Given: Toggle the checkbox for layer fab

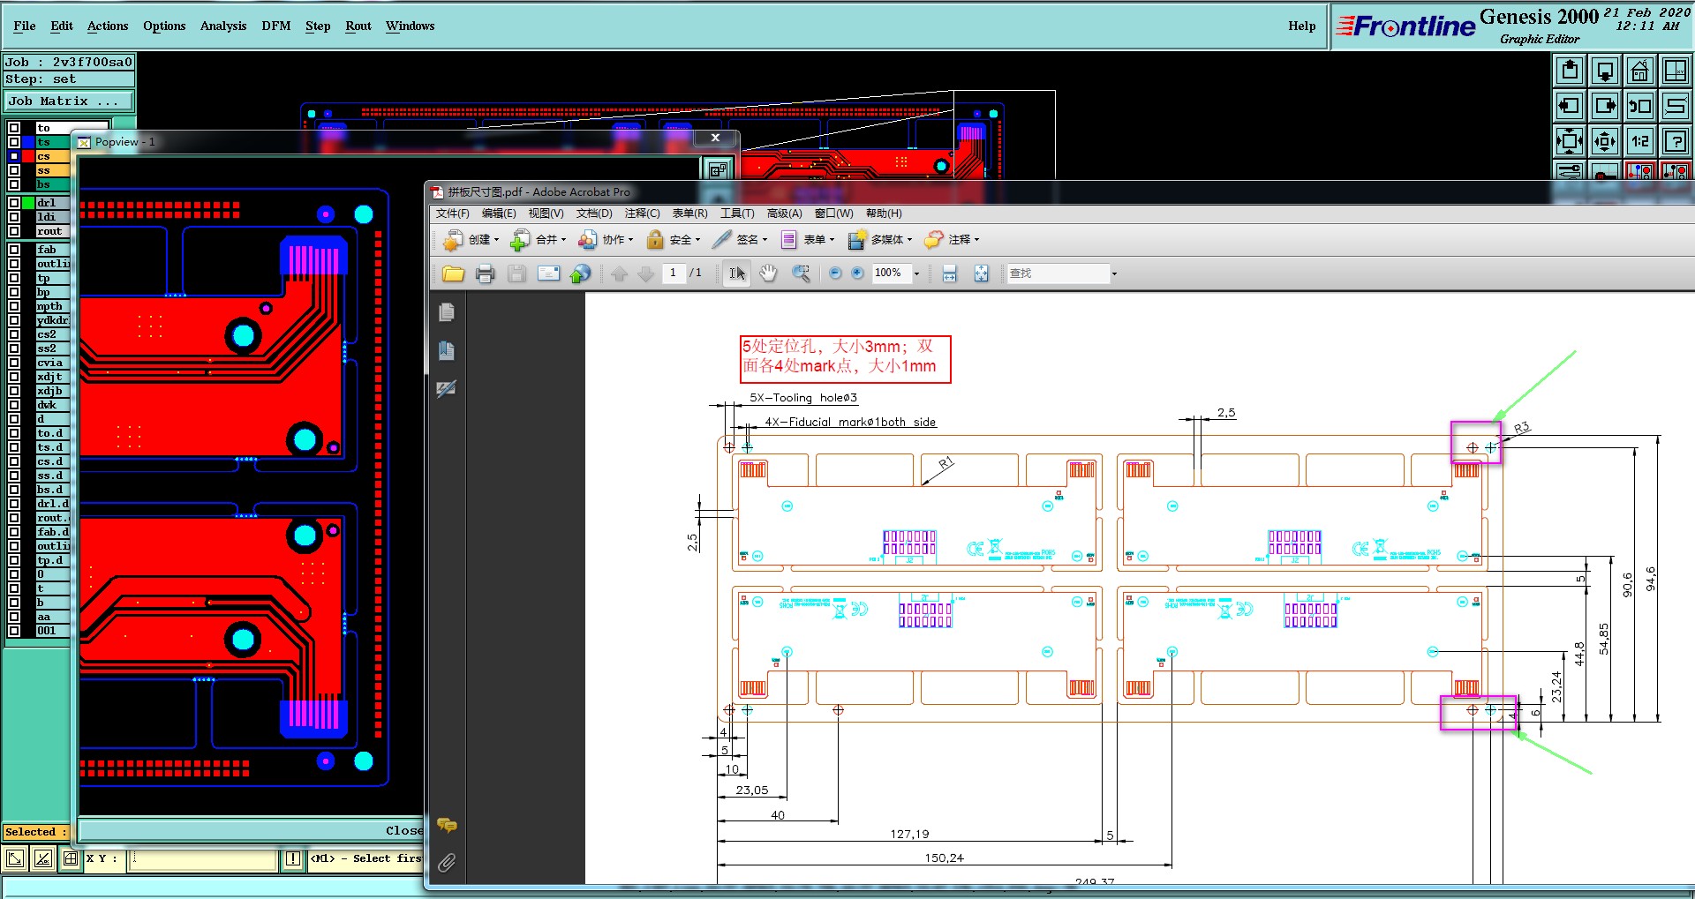Looking at the screenshot, I should tap(14, 250).
